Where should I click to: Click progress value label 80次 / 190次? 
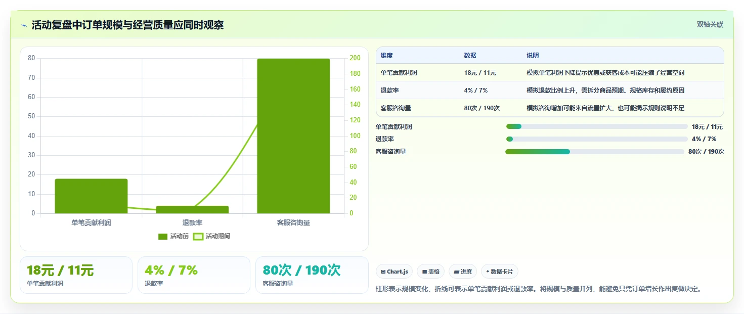706,152
